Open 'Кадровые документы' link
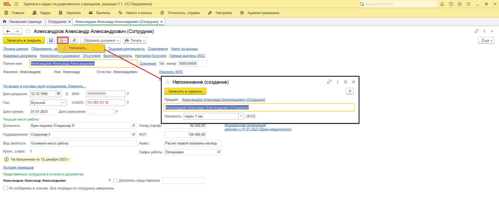 pos(20,56)
